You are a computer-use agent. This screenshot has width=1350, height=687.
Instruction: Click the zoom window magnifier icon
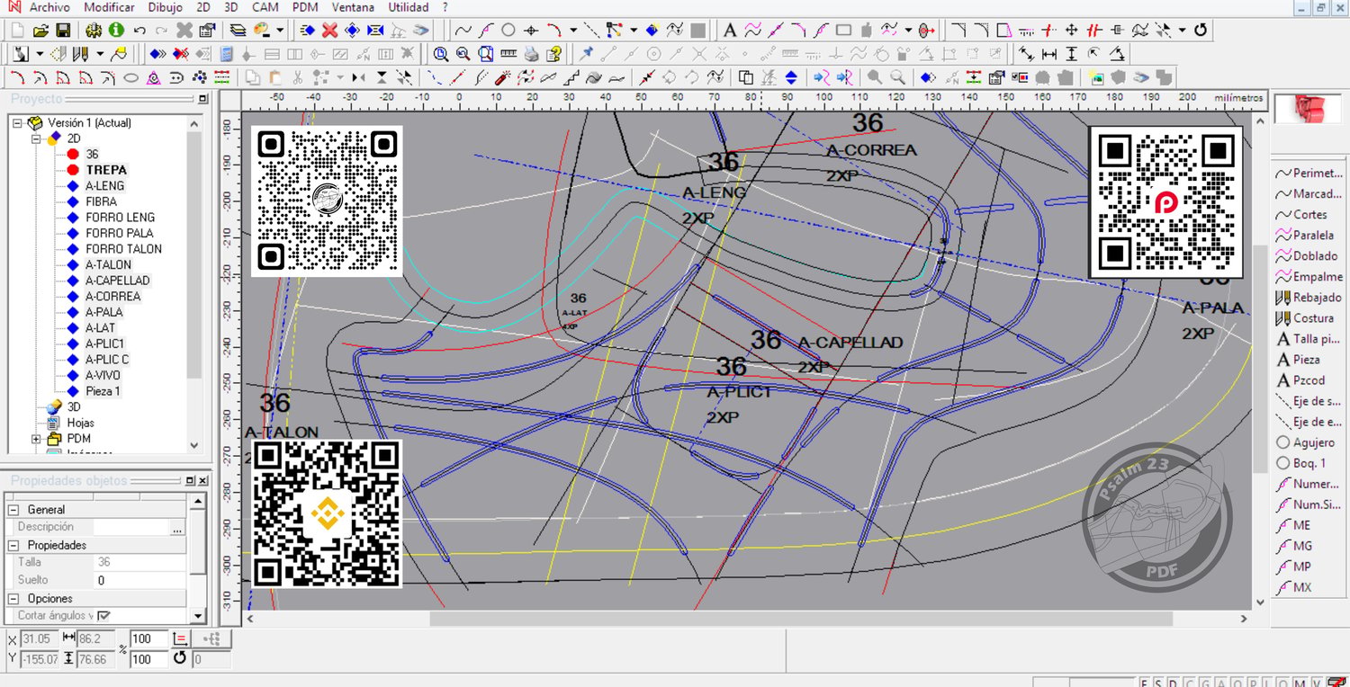[485, 53]
